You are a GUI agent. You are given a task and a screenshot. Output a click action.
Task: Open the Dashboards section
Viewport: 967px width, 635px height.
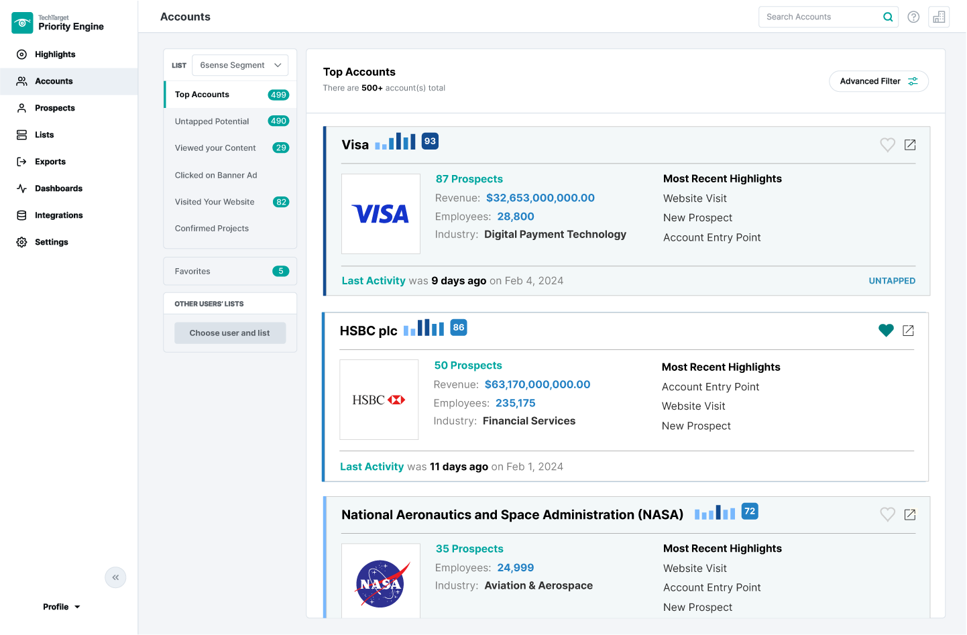(x=58, y=188)
